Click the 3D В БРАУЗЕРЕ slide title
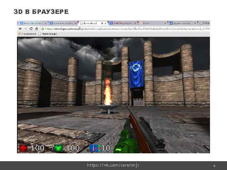The image size is (227, 170). point(41,12)
